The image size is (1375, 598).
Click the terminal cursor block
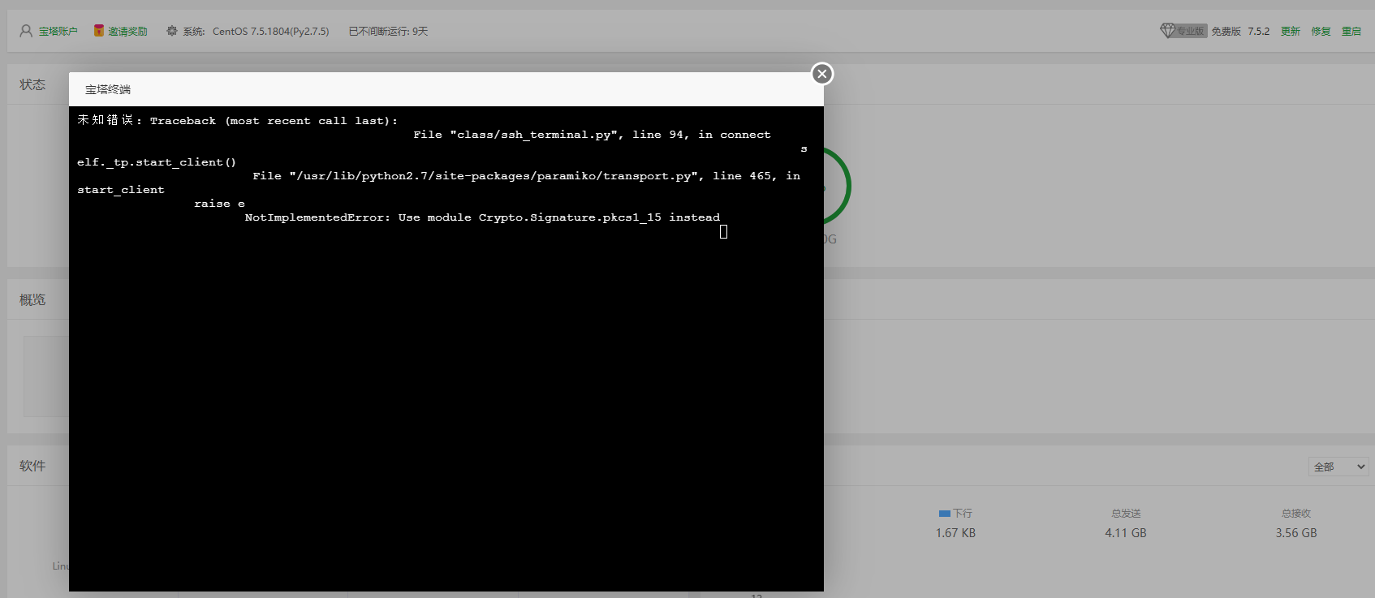pos(723,232)
